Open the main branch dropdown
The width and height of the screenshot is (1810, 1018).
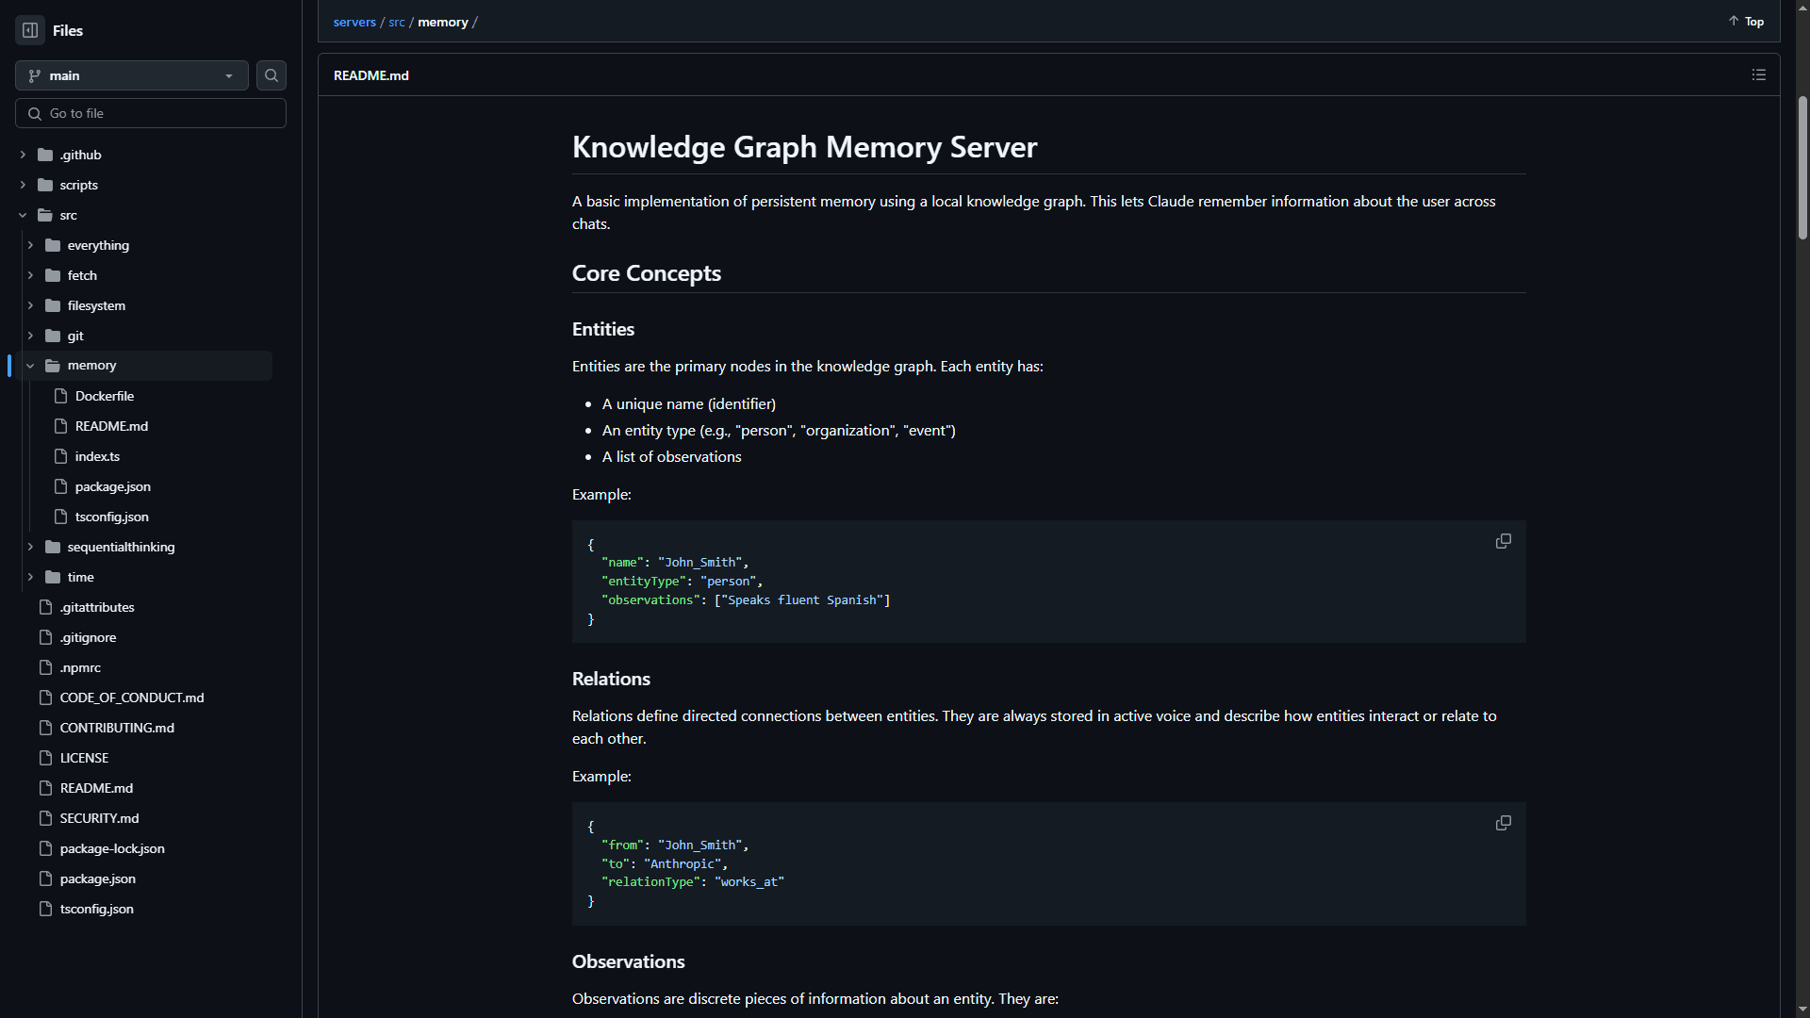tap(131, 75)
